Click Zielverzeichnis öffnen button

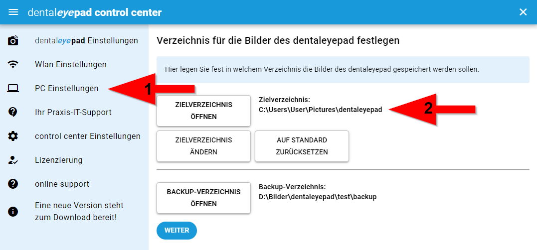(x=203, y=111)
